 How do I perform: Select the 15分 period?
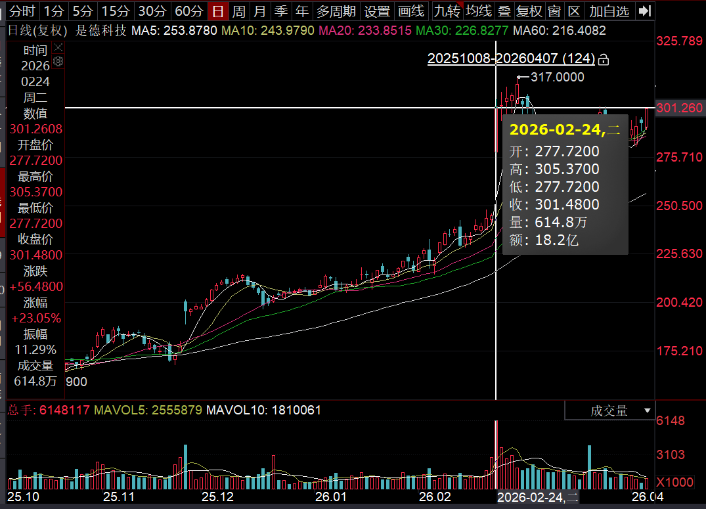116,11
